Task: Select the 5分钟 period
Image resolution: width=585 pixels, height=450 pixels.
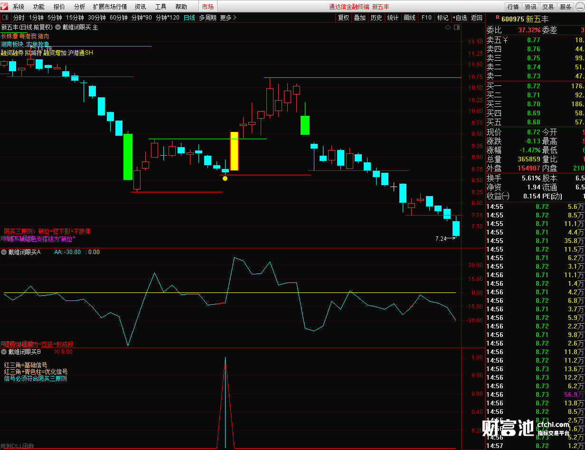Action: click(55, 18)
